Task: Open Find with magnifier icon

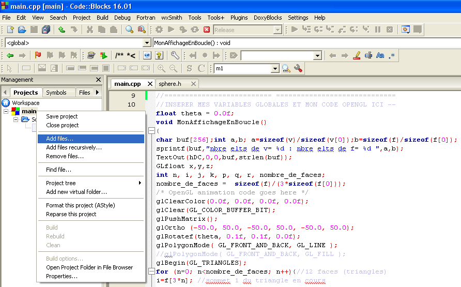Action: [x=129, y=29]
